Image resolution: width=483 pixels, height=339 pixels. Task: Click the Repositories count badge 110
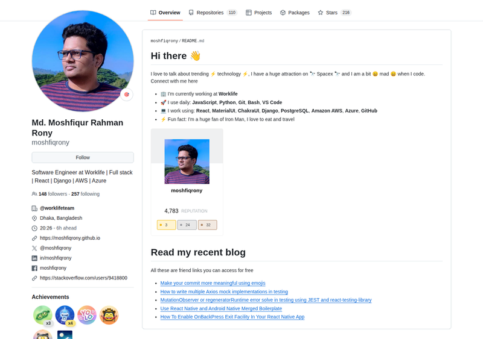click(232, 13)
